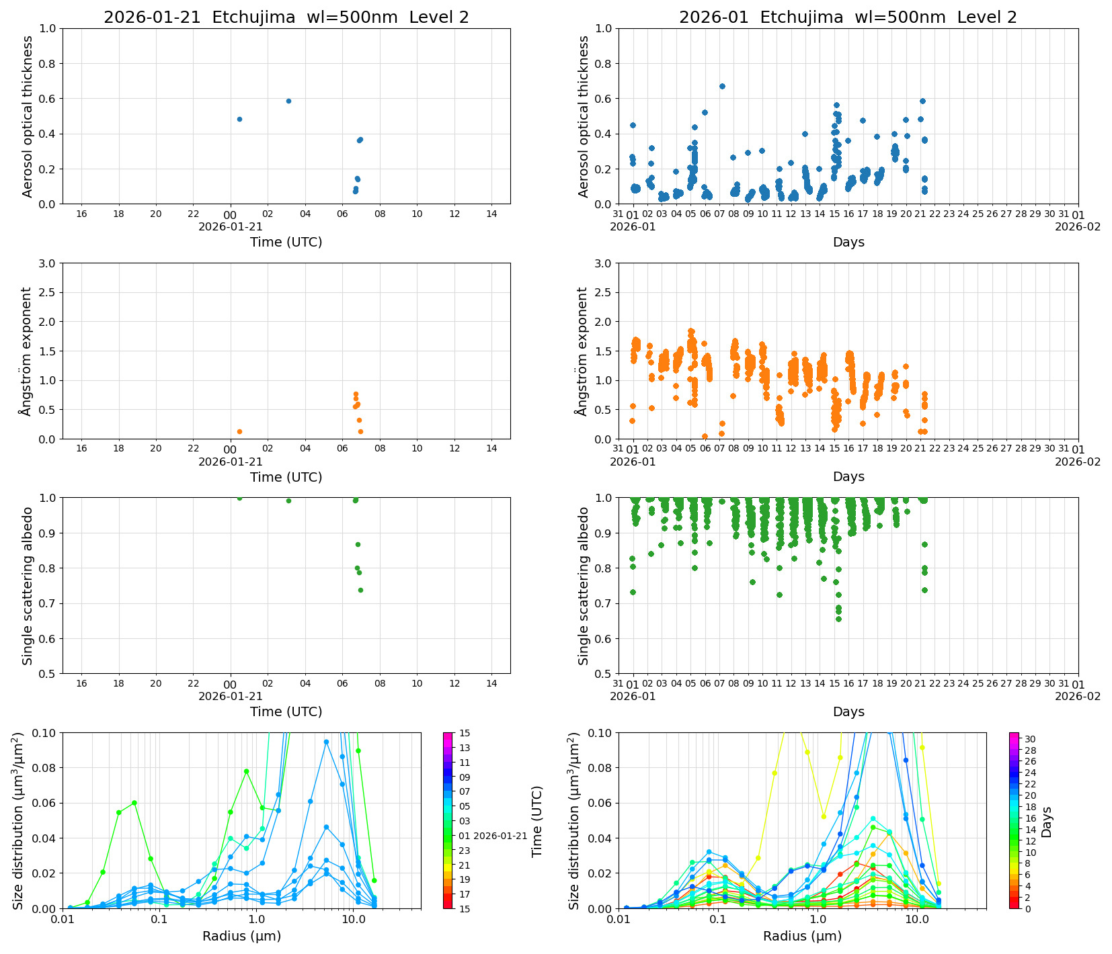Click the 2026-01-21 tick label on the daily colorbar
1112x954 pixels.
[500, 836]
